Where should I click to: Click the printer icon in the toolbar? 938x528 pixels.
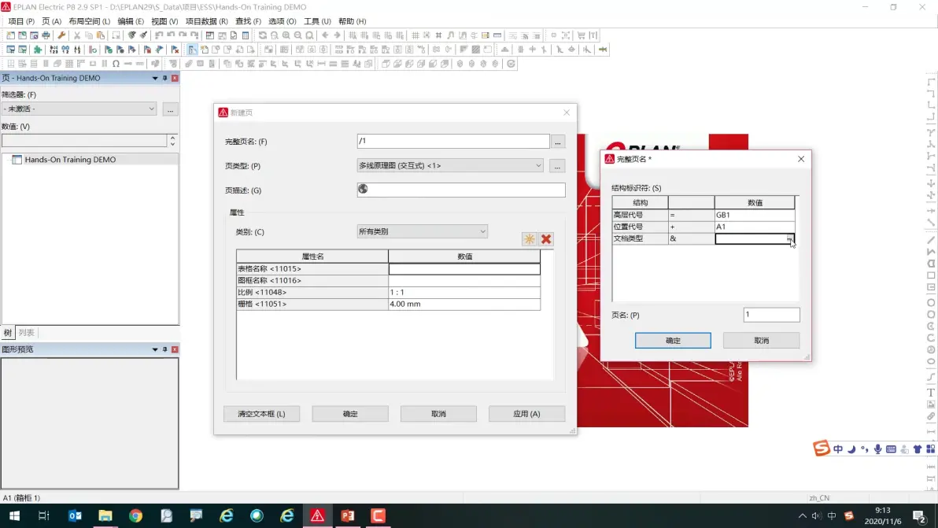(x=46, y=35)
